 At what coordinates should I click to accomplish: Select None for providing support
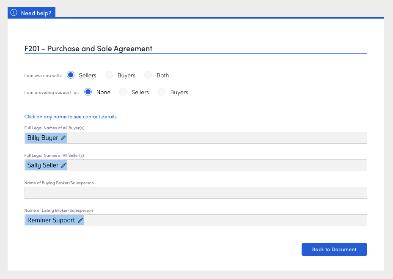coord(88,92)
